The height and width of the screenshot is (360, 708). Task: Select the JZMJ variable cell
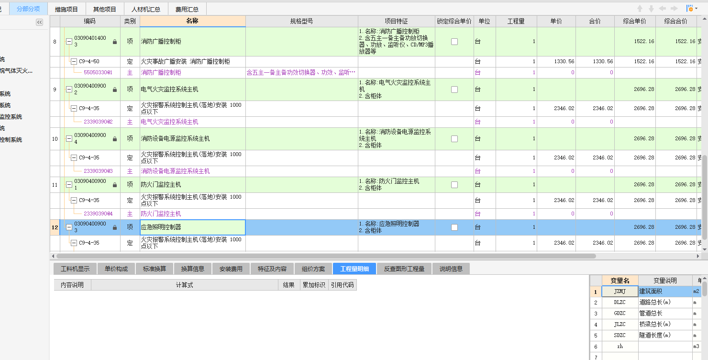(x=620, y=291)
